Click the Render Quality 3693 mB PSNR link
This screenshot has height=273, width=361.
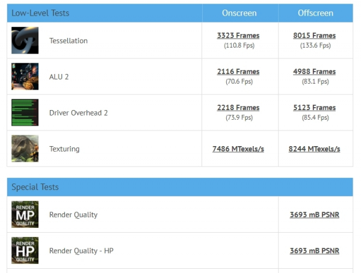click(x=314, y=215)
